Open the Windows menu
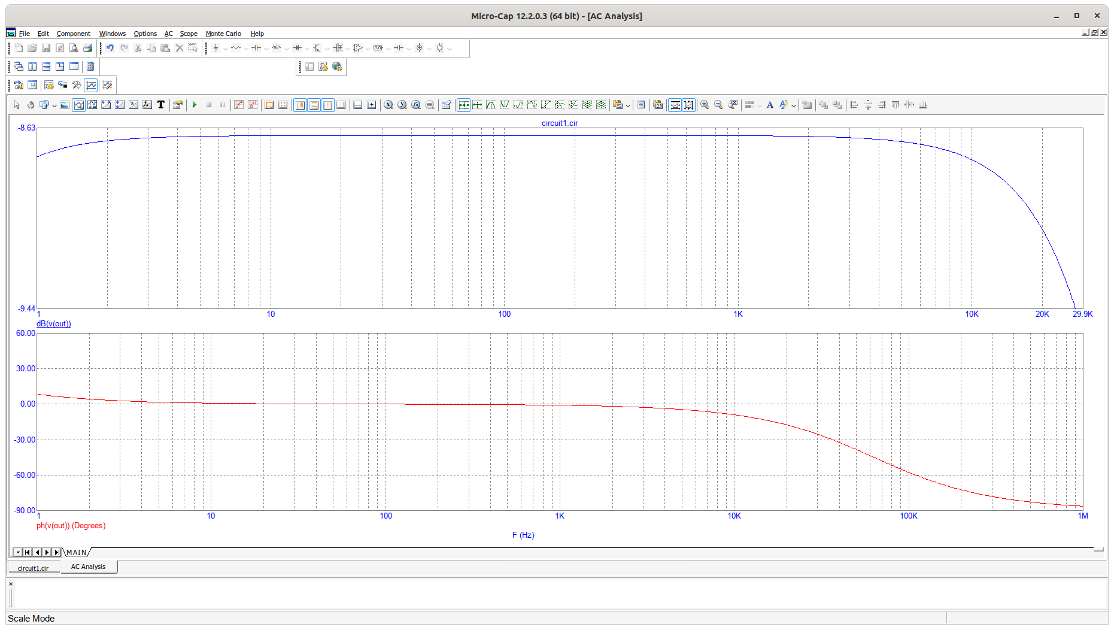This screenshot has height=630, width=1114. click(x=112, y=34)
